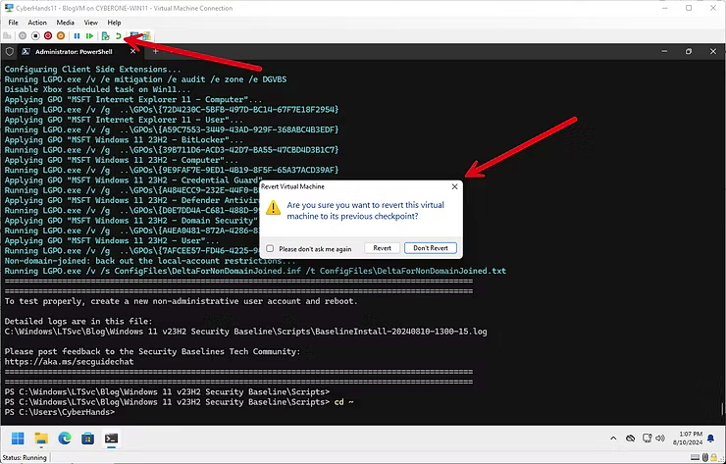726x464 pixels.
Task: Open the View menu
Action: (90, 23)
